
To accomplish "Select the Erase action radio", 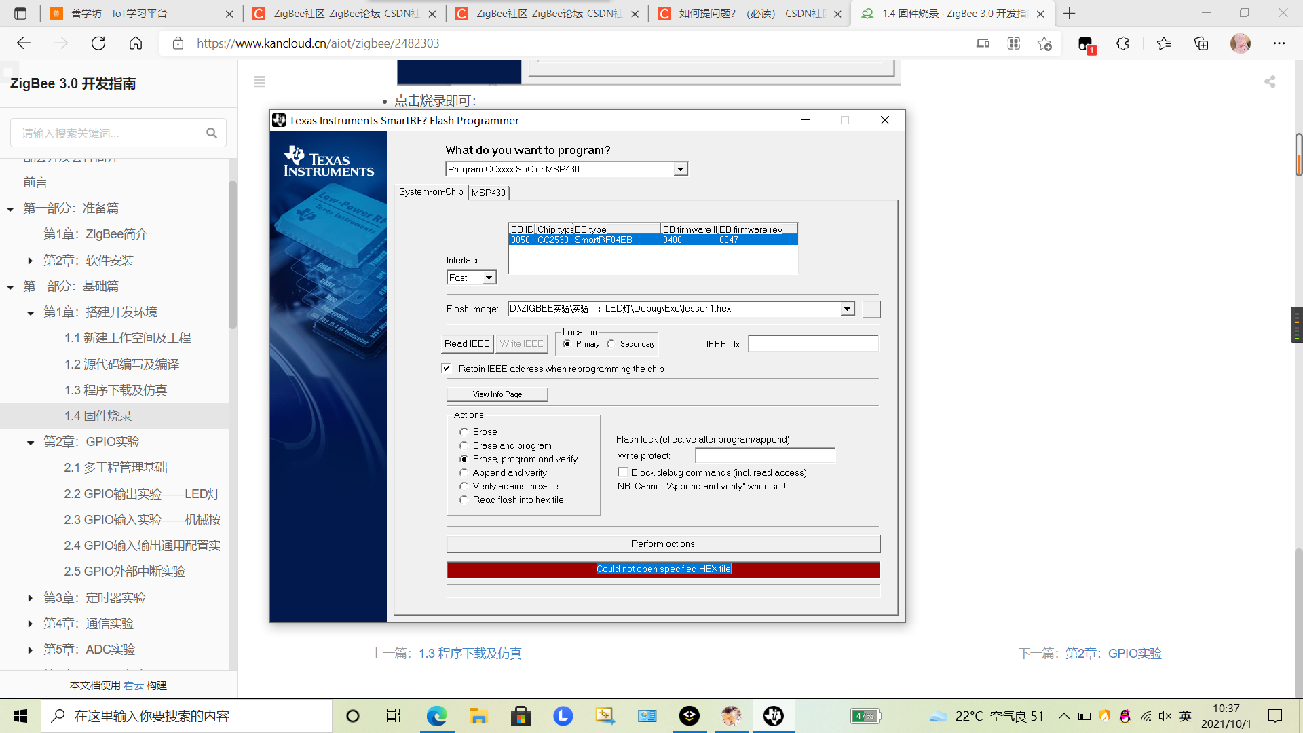I will (464, 432).
